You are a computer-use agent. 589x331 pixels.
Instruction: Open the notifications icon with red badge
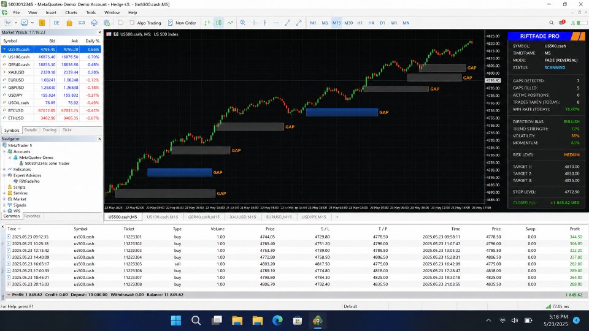pos(562,23)
